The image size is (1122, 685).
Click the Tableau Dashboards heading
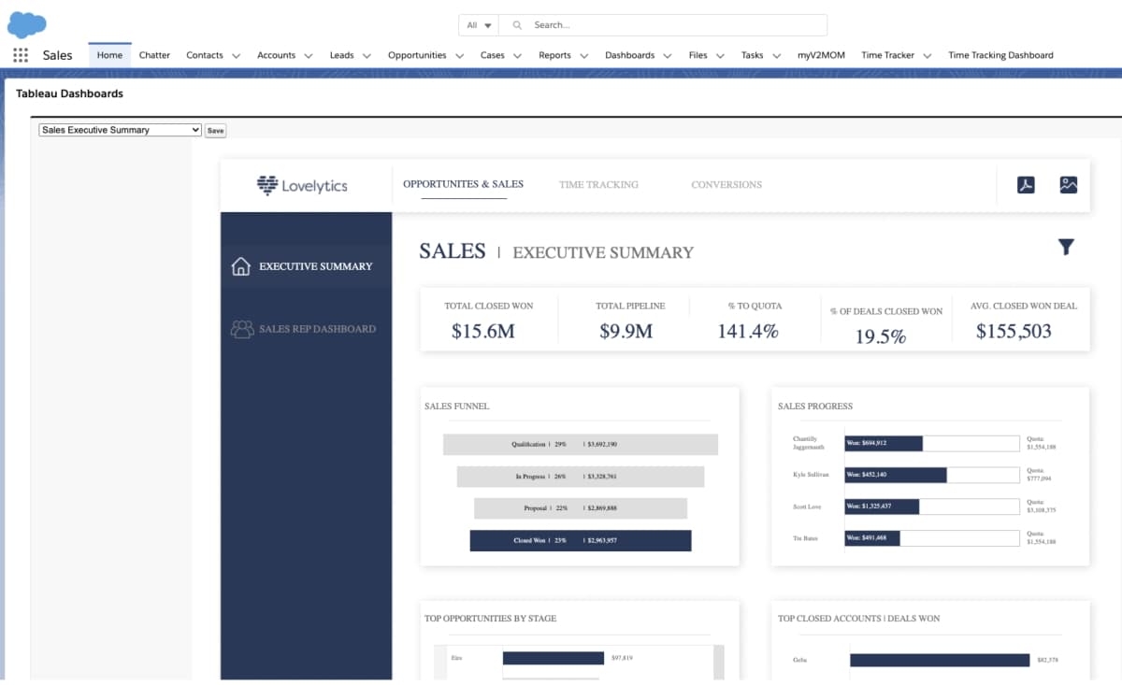69,93
